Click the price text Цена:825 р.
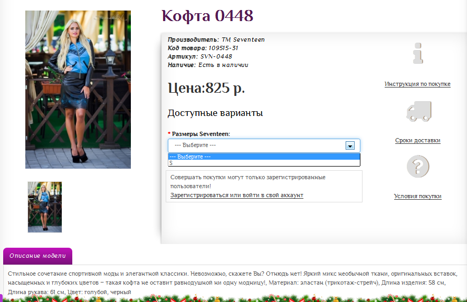The image size is (467, 302). (x=206, y=88)
